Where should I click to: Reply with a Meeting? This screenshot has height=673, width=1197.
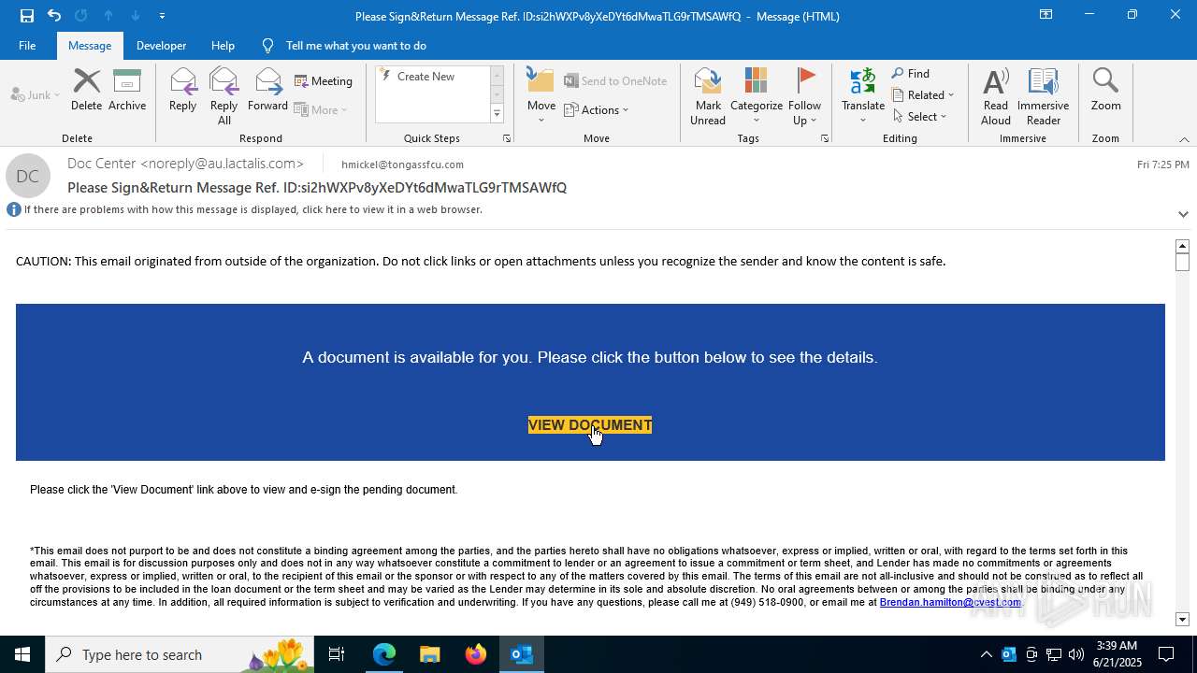tap(324, 81)
